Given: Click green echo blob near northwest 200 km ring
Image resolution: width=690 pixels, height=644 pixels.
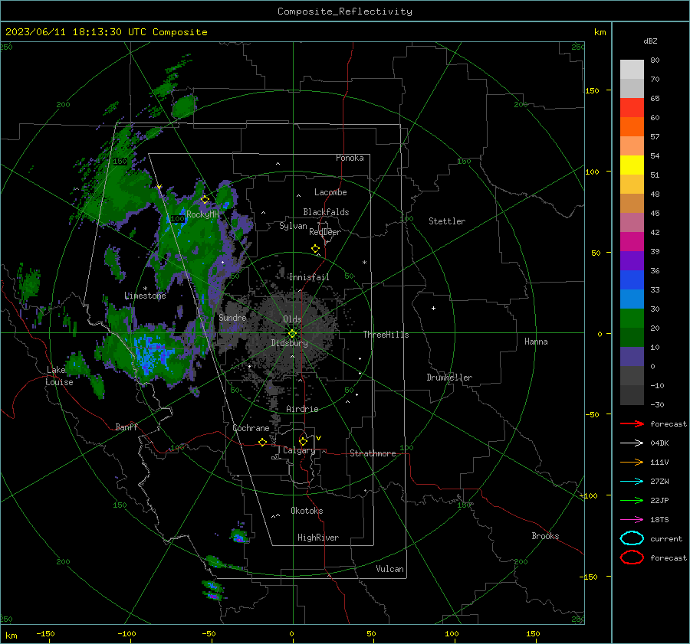Looking at the screenshot, I should [183, 106].
